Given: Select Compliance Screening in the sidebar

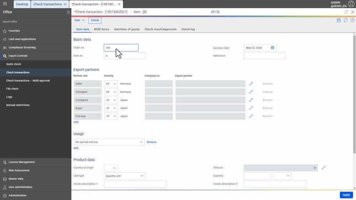Looking at the screenshot, I should tap(22, 47).
